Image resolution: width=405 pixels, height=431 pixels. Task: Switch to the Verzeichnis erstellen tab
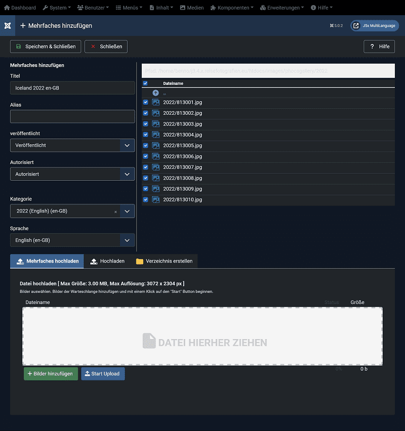(x=164, y=262)
